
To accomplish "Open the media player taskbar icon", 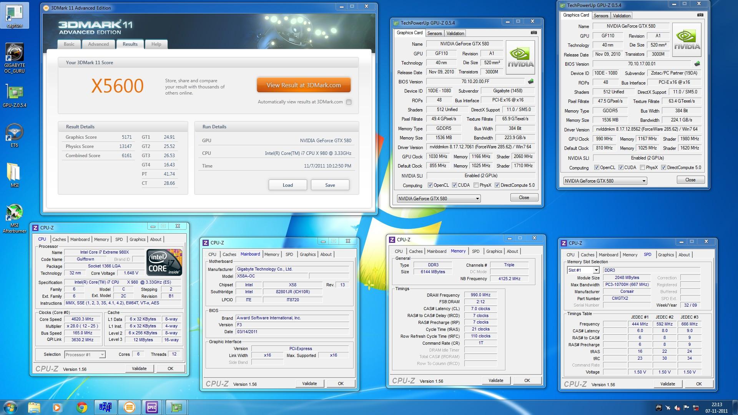I will [x=57, y=407].
